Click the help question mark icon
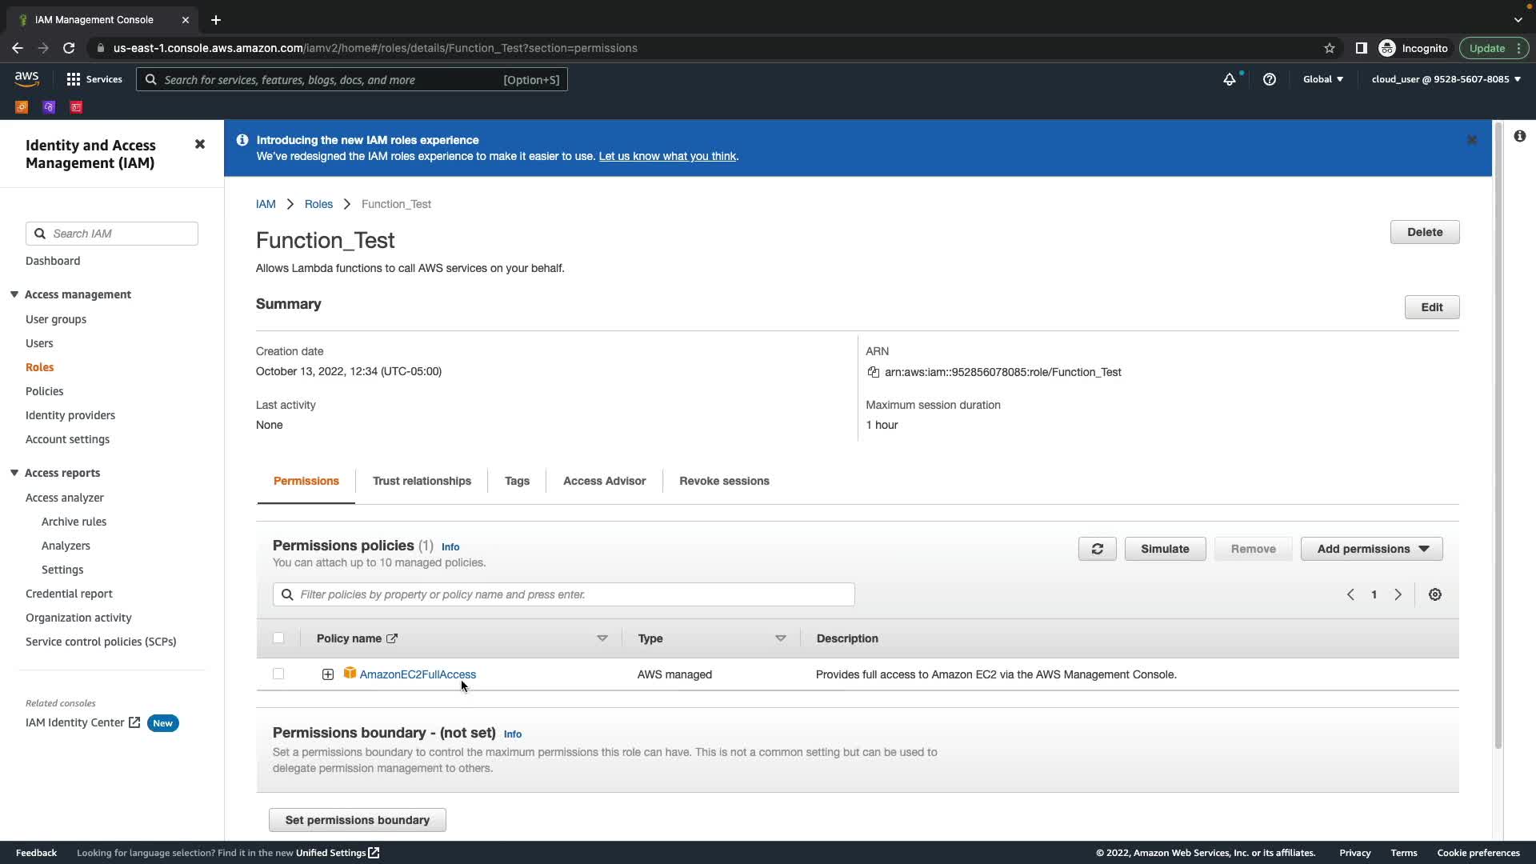The height and width of the screenshot is (864, 1536). 1270,79
